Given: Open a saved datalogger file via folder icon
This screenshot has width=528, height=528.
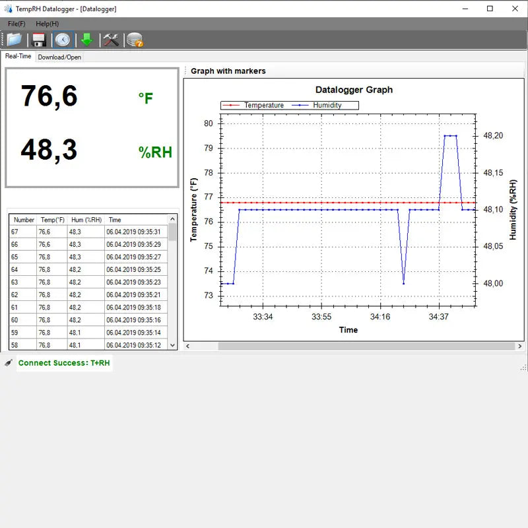Looking at the screenshot, I should tap(13, 40).
